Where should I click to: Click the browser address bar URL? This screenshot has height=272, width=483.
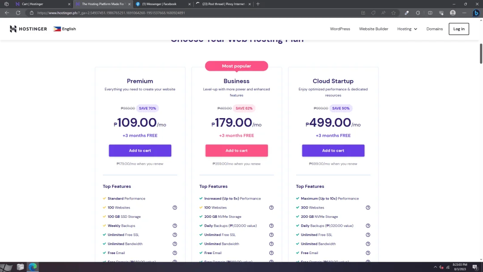tap(111, 13)
